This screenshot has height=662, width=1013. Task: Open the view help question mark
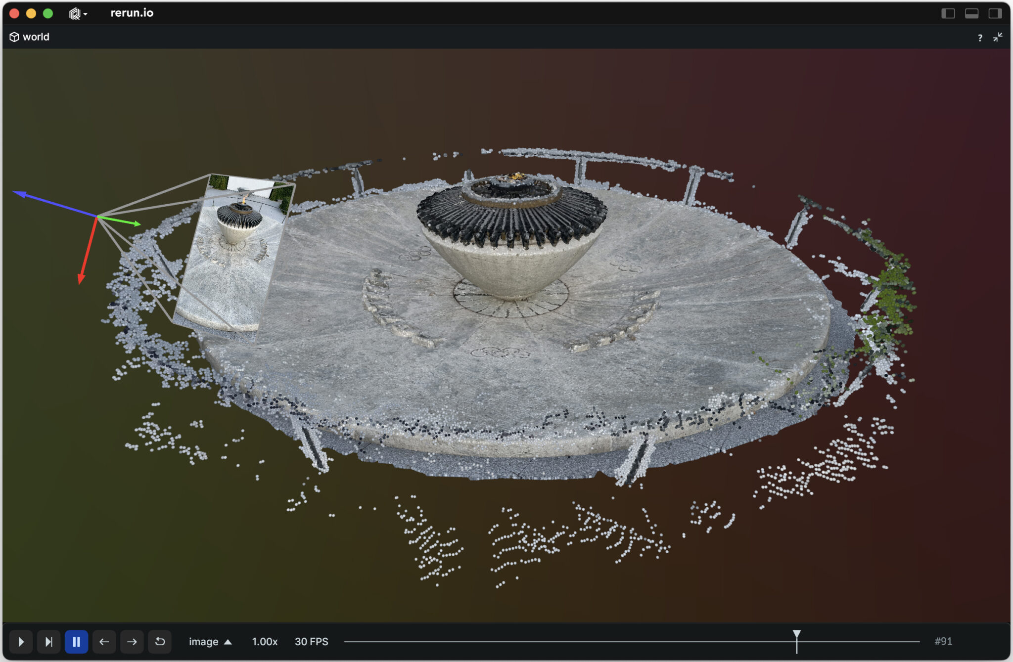pos(980,38)
